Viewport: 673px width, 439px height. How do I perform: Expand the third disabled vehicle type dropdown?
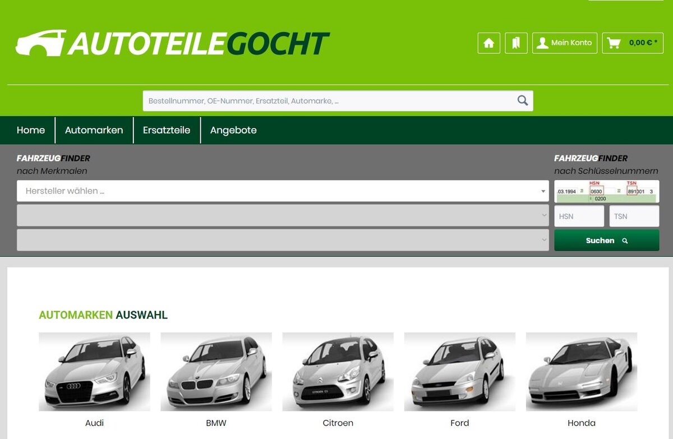pyautogui.click(x=283, y=240)
